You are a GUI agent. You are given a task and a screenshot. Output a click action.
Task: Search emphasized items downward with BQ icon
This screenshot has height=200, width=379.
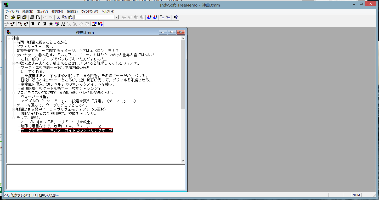click(x=149, y=18)
